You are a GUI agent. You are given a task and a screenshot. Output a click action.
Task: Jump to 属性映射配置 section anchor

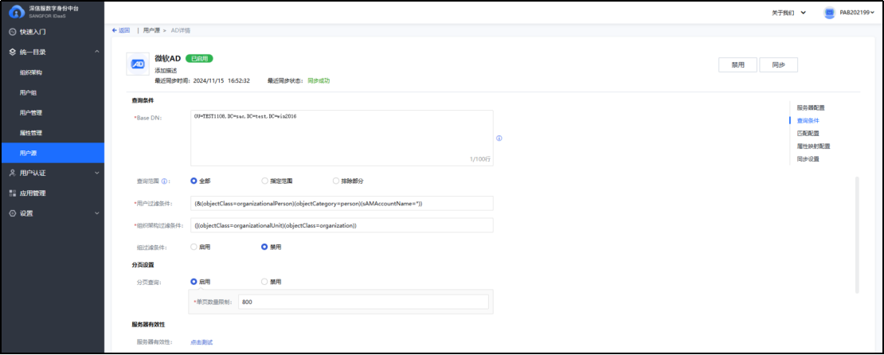813,146
